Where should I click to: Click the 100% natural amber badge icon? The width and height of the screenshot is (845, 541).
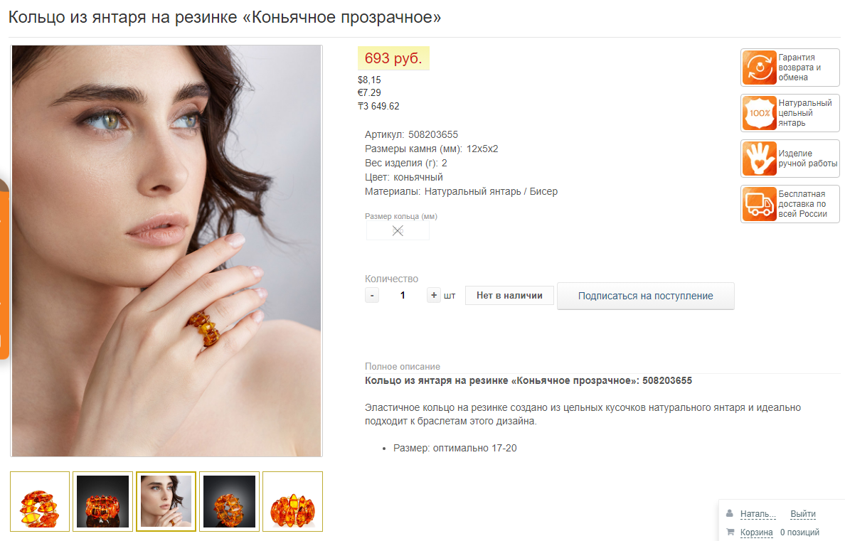pos(760,113)
